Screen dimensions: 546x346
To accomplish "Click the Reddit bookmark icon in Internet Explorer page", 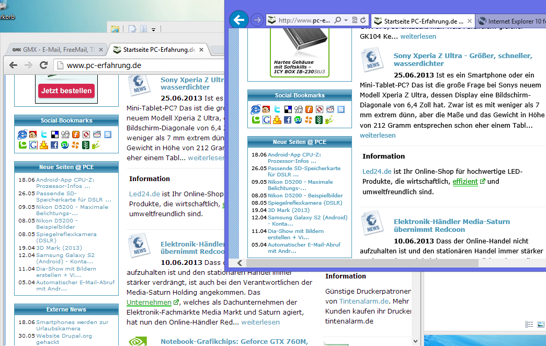I will click(x=330, y=109).
